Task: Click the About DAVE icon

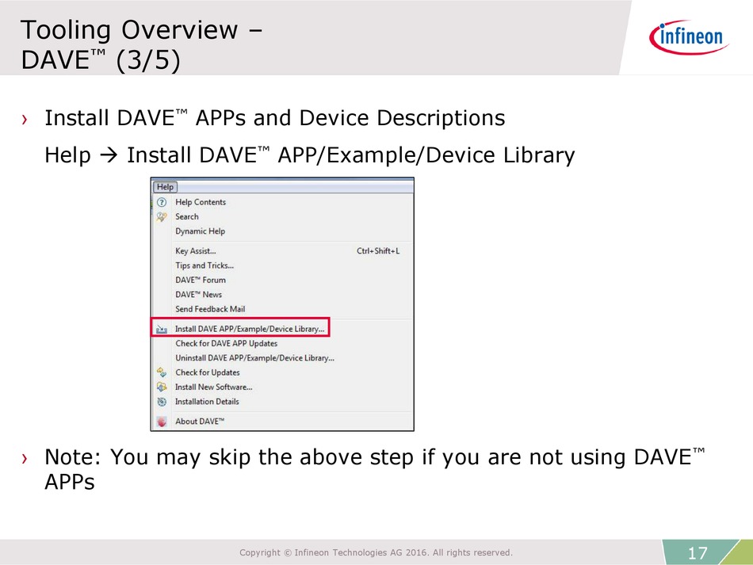Action: pyautogui.click(x=162, y=422)
